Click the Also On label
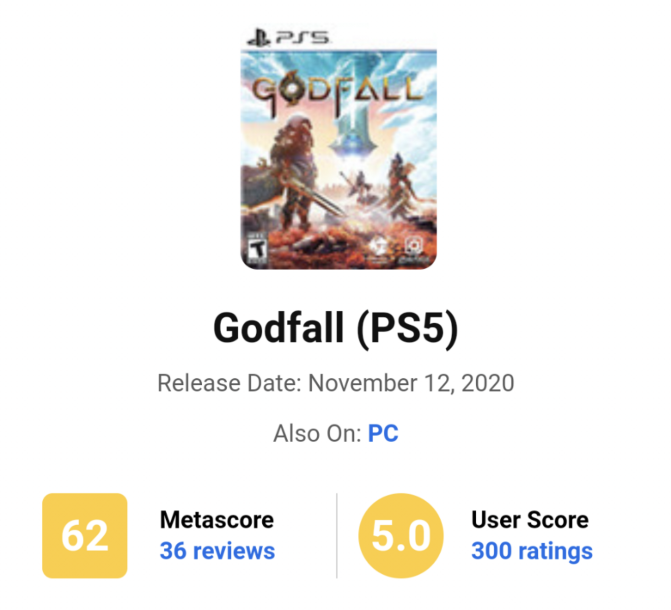This screenshot has height=610, width=671. point(317,434)
